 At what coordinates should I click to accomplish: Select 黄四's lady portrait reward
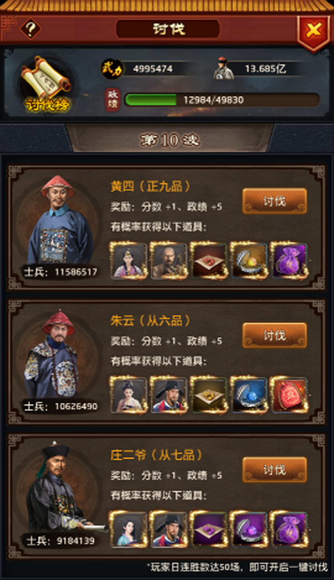(x=129, y=260)
